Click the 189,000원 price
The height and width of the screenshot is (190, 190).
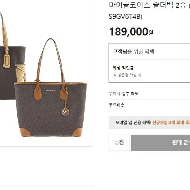coord(131,31)
